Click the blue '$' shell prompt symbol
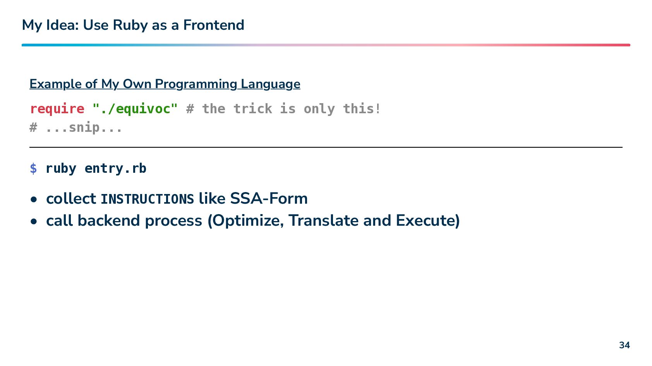 [34, 169]
